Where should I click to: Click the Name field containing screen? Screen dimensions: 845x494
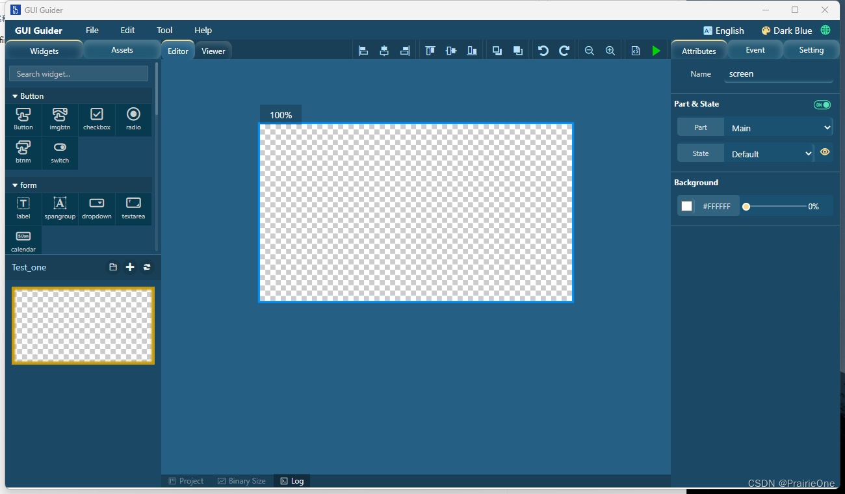click(x=779, y=74)
